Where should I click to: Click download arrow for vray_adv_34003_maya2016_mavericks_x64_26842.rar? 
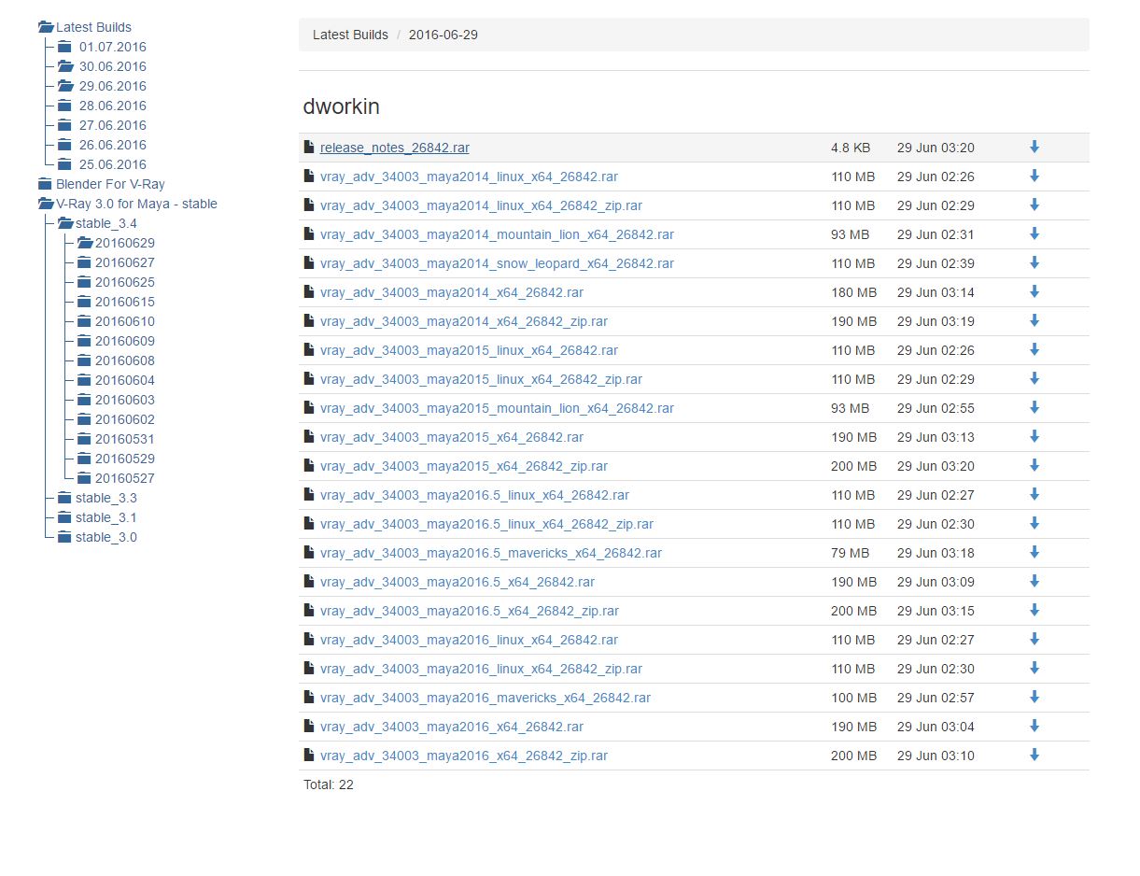(1034, 698)
